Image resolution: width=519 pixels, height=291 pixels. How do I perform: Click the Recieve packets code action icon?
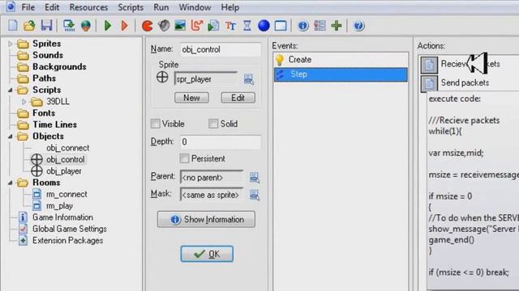[x=429, y=65]
